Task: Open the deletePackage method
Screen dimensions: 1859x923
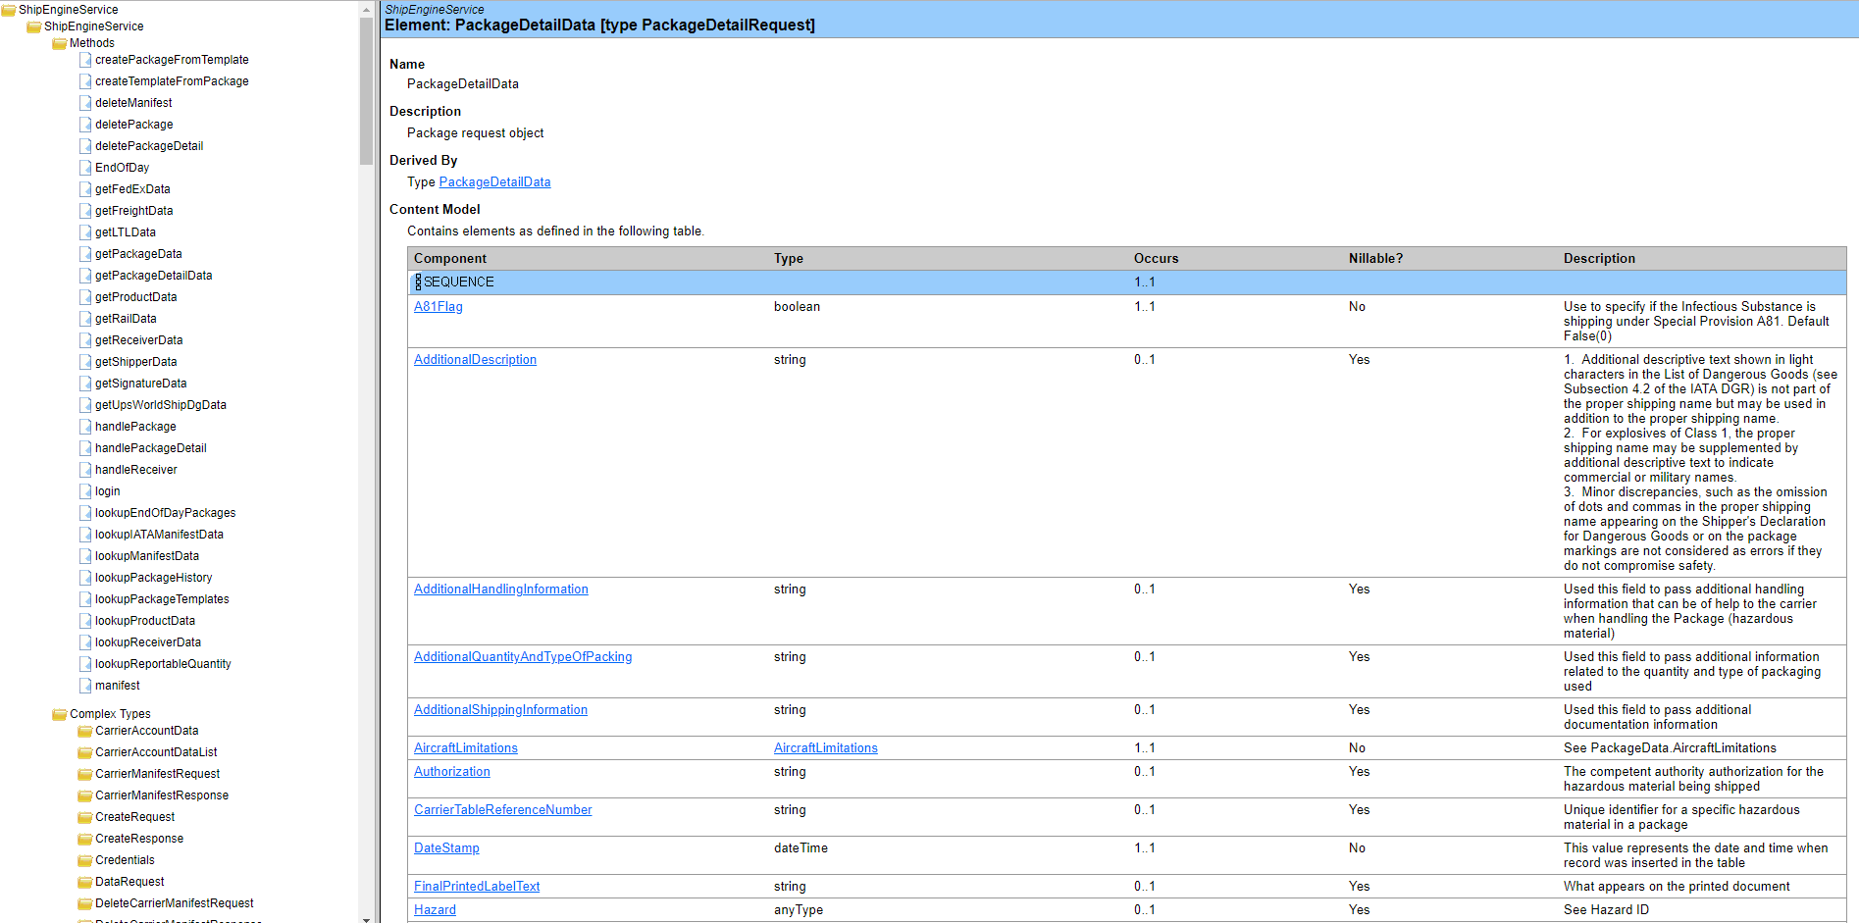Action: [x=133, y=125]
